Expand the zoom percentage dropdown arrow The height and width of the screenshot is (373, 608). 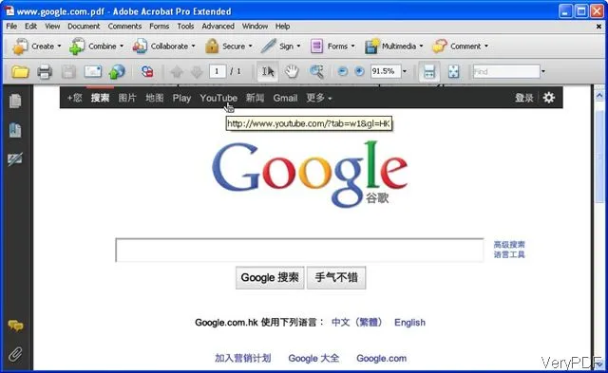405,71
